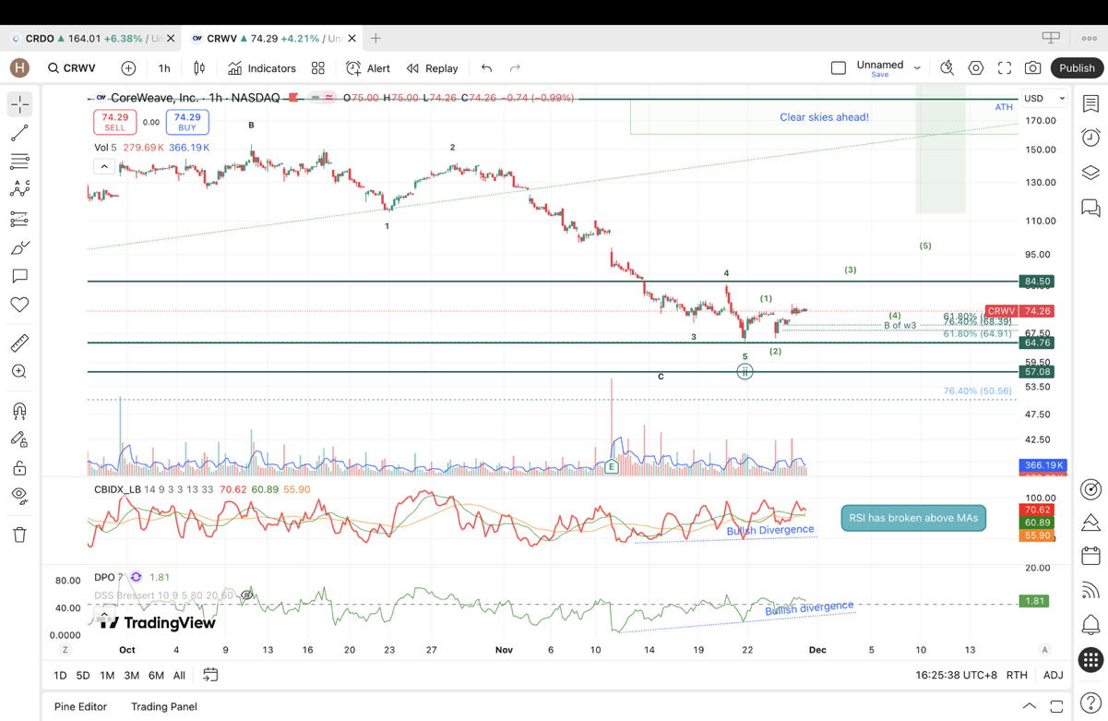Click the trash can remove drawings icon
Screen dimensions: 1108x721
[19, 535]
